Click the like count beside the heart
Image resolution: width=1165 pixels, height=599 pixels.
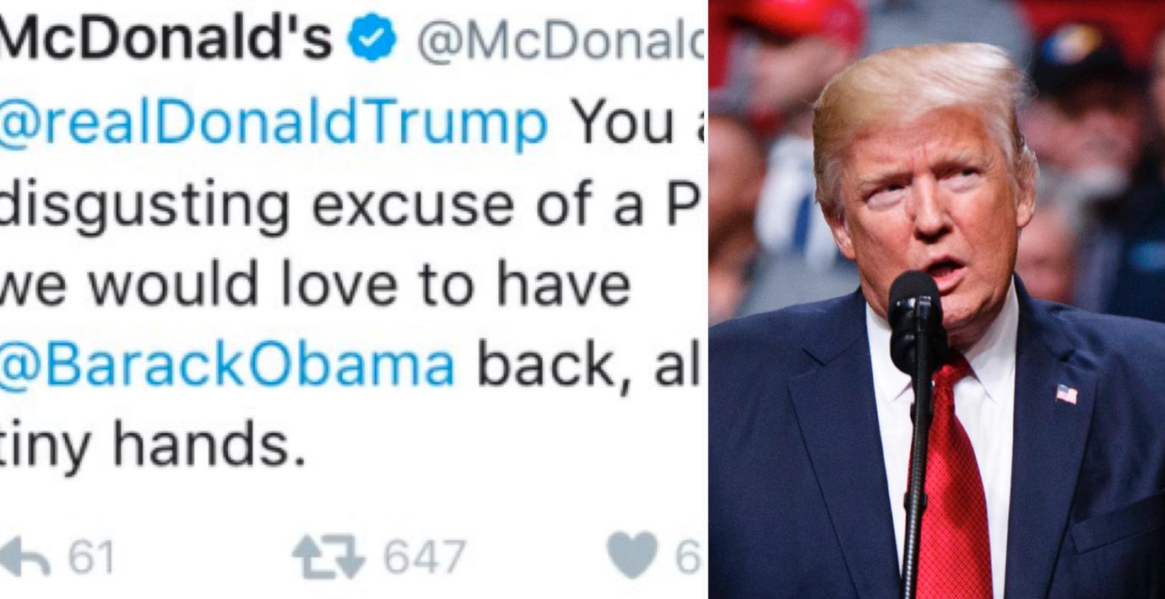(689, 558)
